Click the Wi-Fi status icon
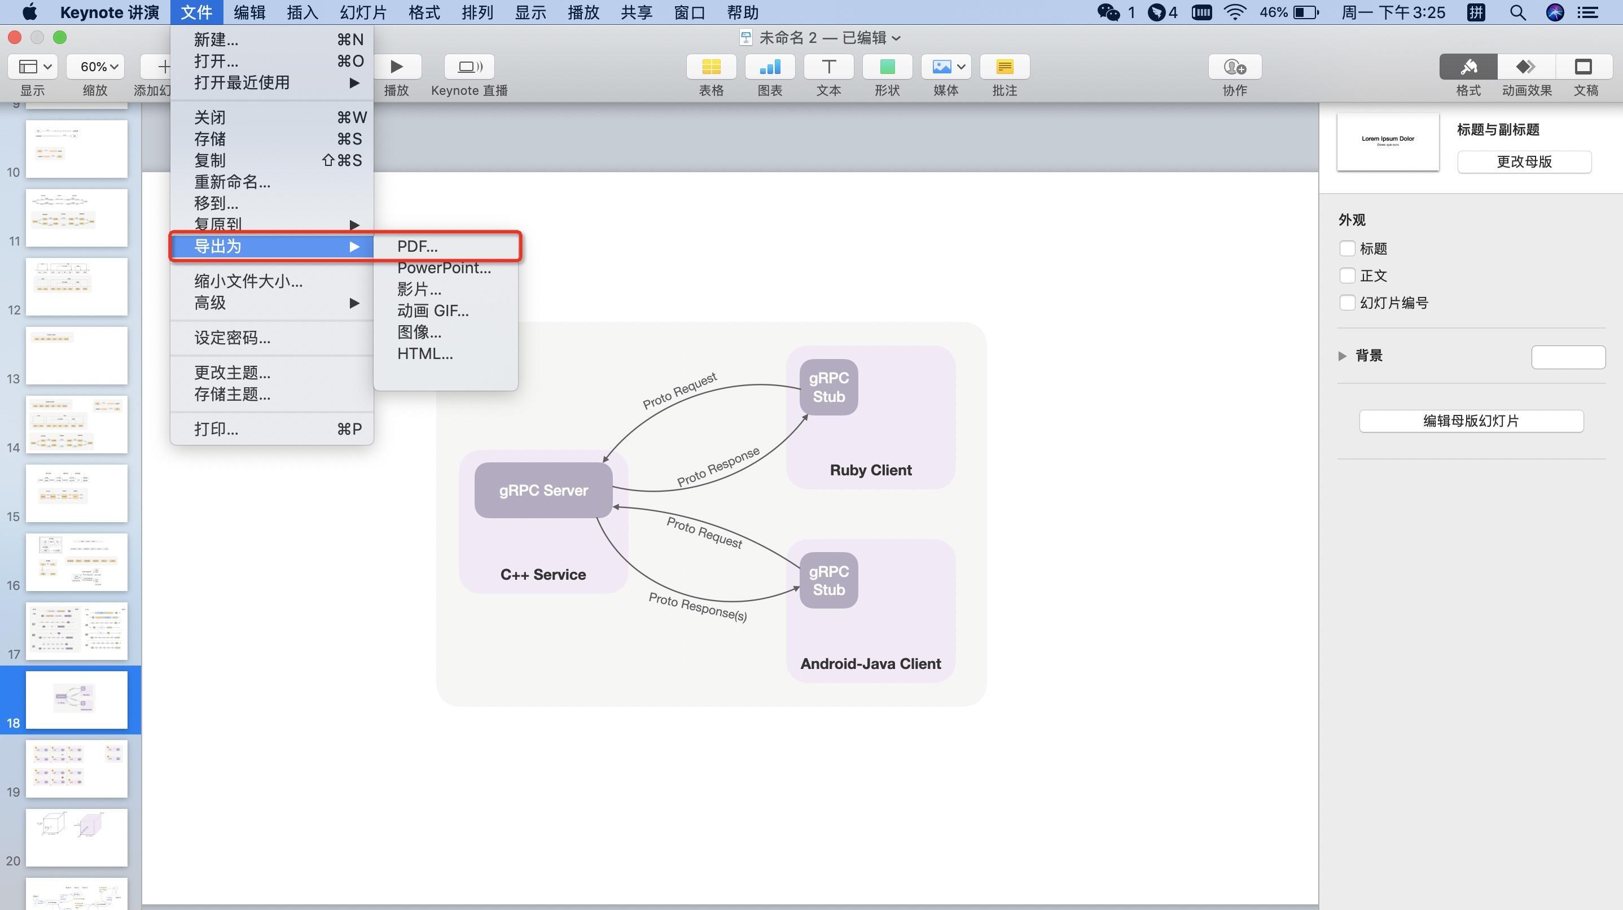The width and height of the screenshot is (1623, 910). 1235,12
